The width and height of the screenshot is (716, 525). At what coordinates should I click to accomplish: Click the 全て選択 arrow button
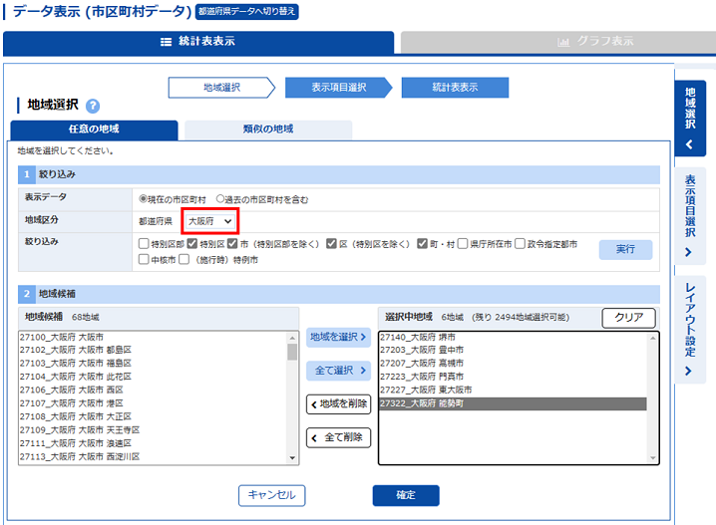pyautogui.click(x=338, y=371)
